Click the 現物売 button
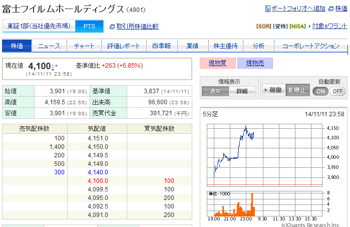350x227 pixels. pos(255,63)
